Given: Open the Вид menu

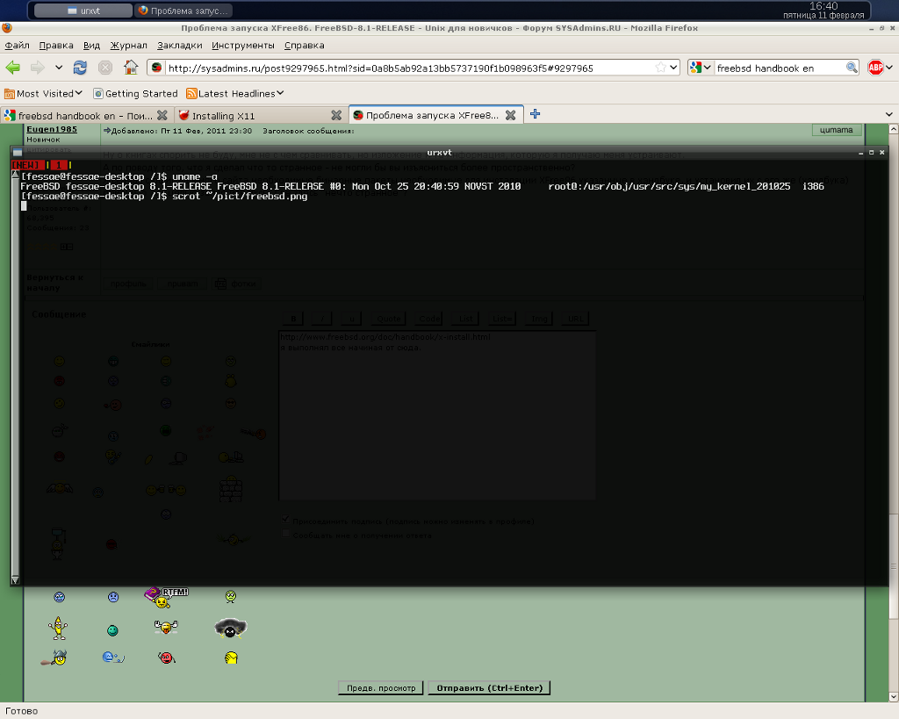Looking at the screenshot, I should tap(91, 46).
